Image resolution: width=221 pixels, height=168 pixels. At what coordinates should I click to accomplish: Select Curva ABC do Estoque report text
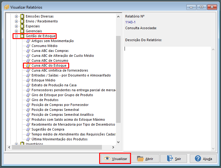[49, 65]
